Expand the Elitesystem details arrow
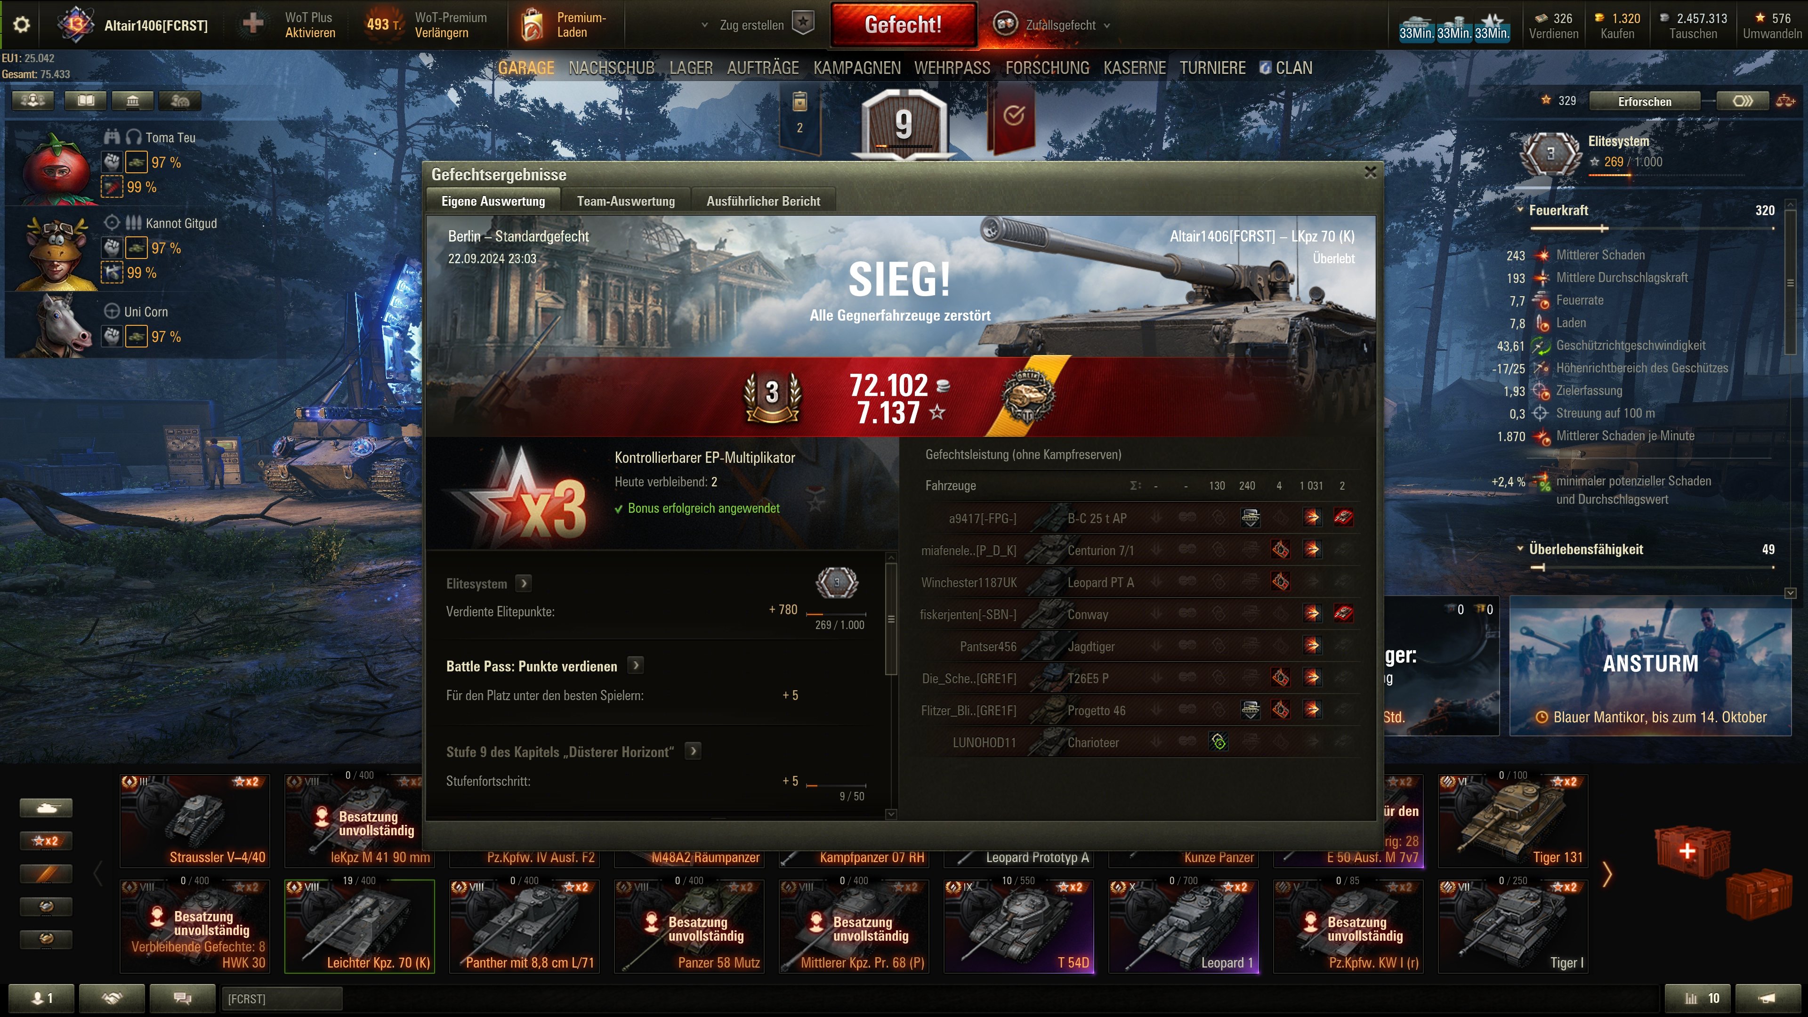1808x1017 pixels. point(524,583)
